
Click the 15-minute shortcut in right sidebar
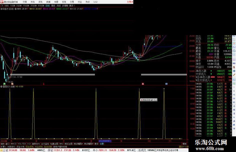pos(234,95)
